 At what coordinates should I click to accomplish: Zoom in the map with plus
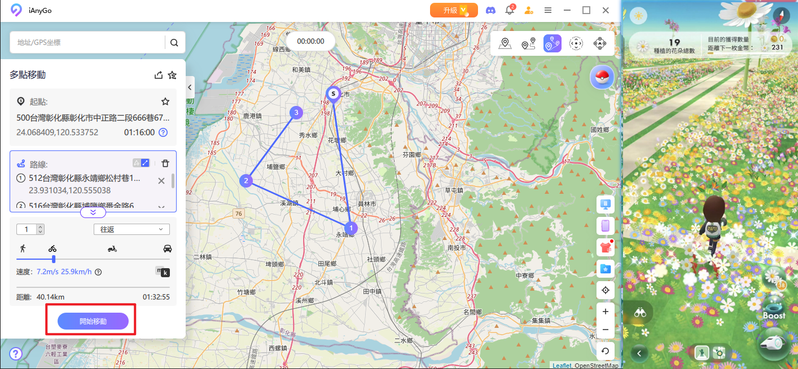click(x=606, y=312)
